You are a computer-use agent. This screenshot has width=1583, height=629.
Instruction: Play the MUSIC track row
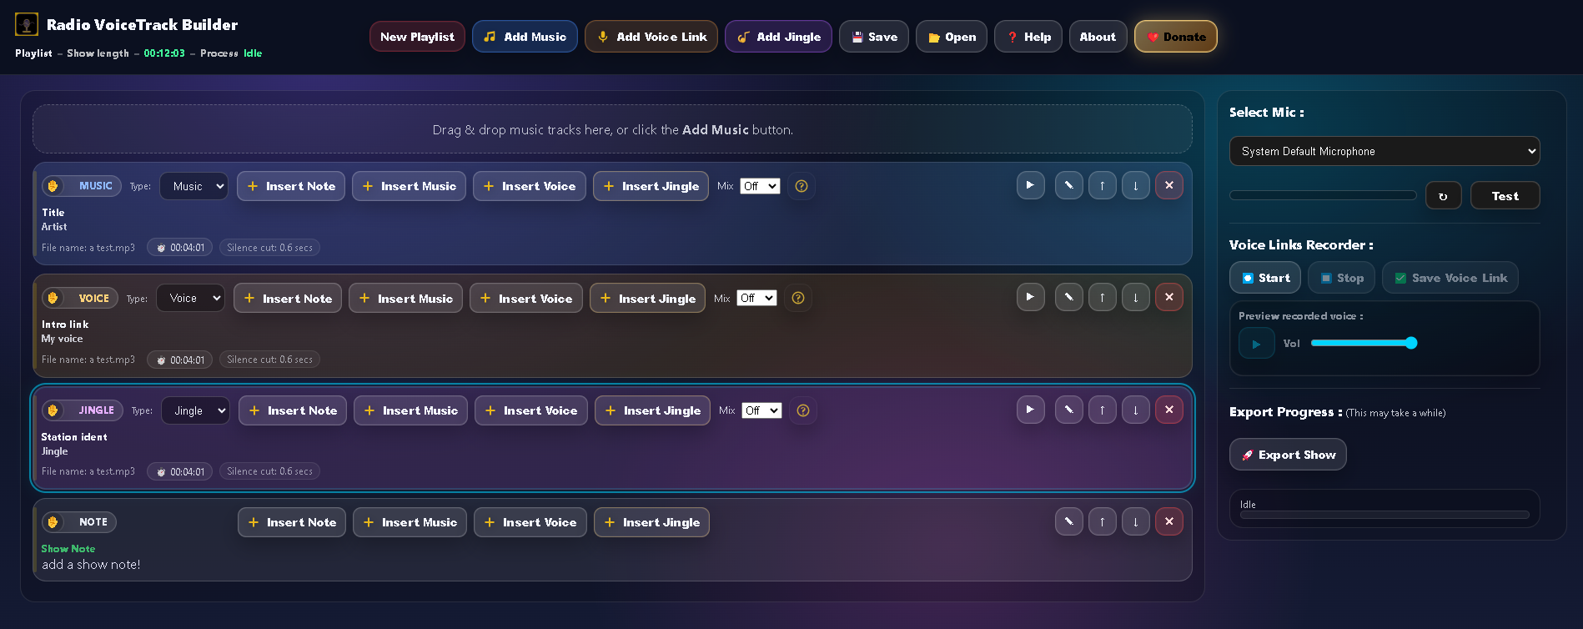[1030, 185]
